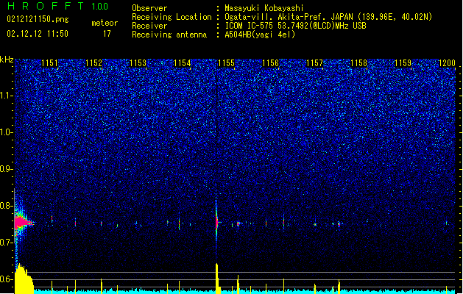Click the large magenta echo at spectrogram start
This screenshot has width=463, height=294.
click(23, 223)
